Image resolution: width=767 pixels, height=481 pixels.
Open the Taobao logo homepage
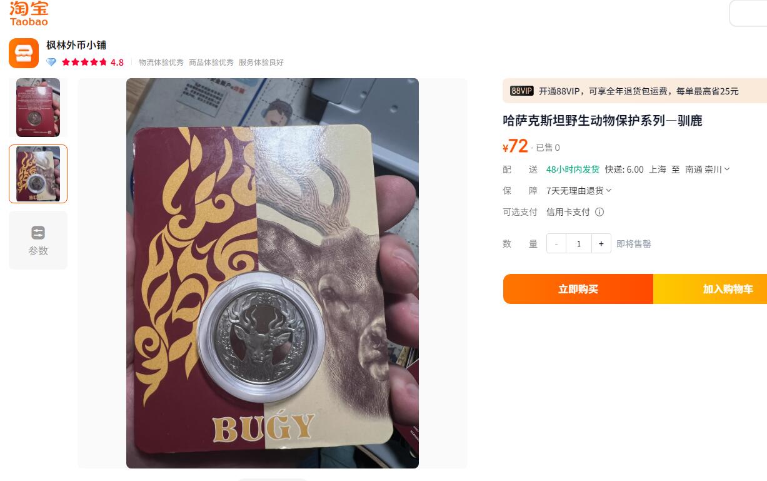point(29,13)
